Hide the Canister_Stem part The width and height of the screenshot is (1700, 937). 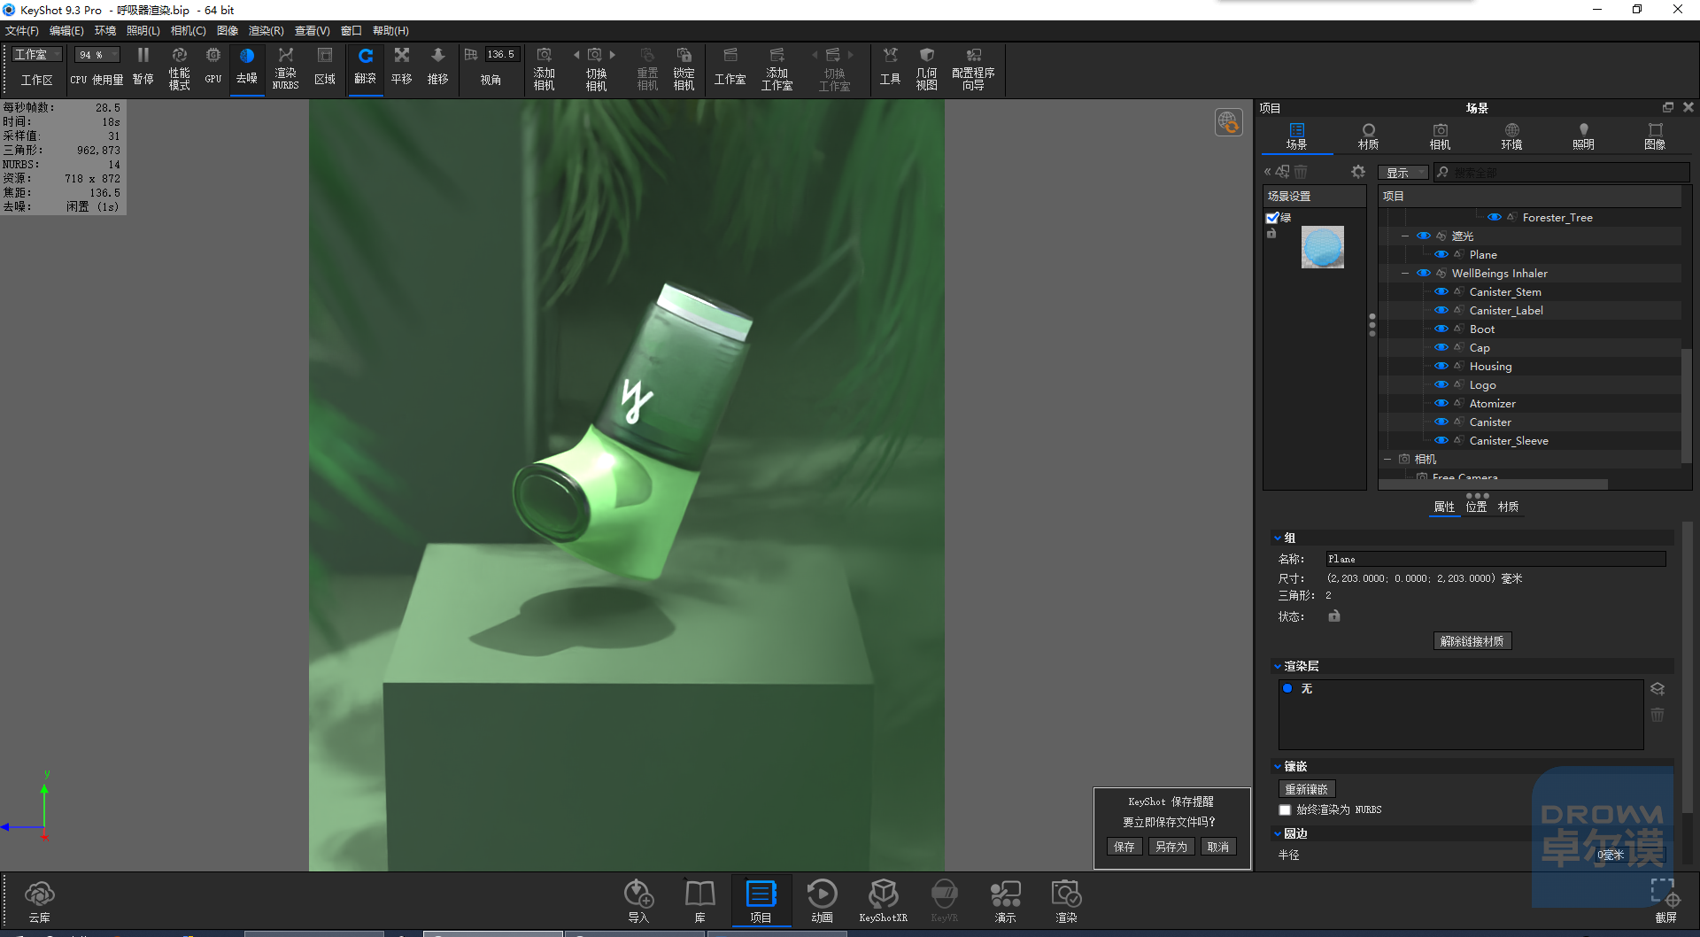[x=1441, y=291]
